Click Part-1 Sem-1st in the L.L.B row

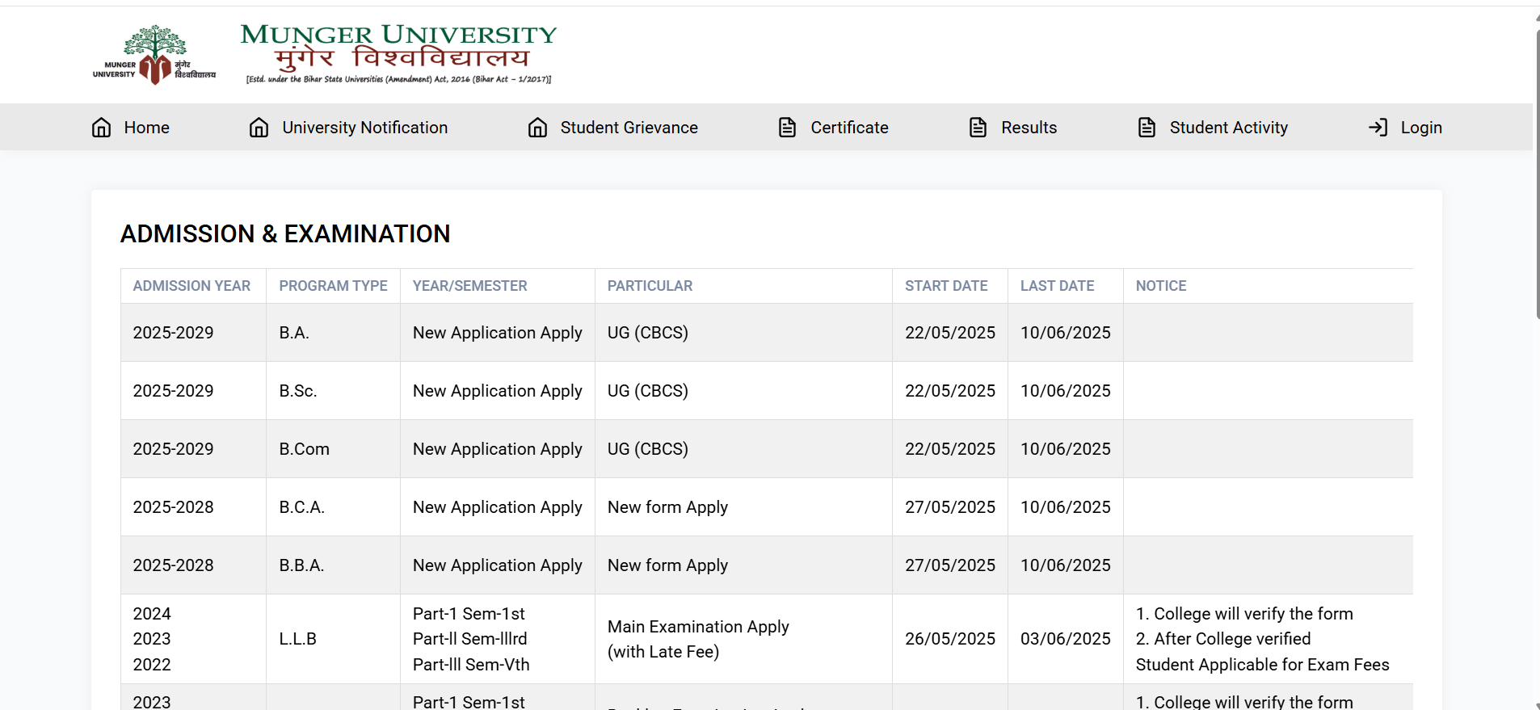469,614
